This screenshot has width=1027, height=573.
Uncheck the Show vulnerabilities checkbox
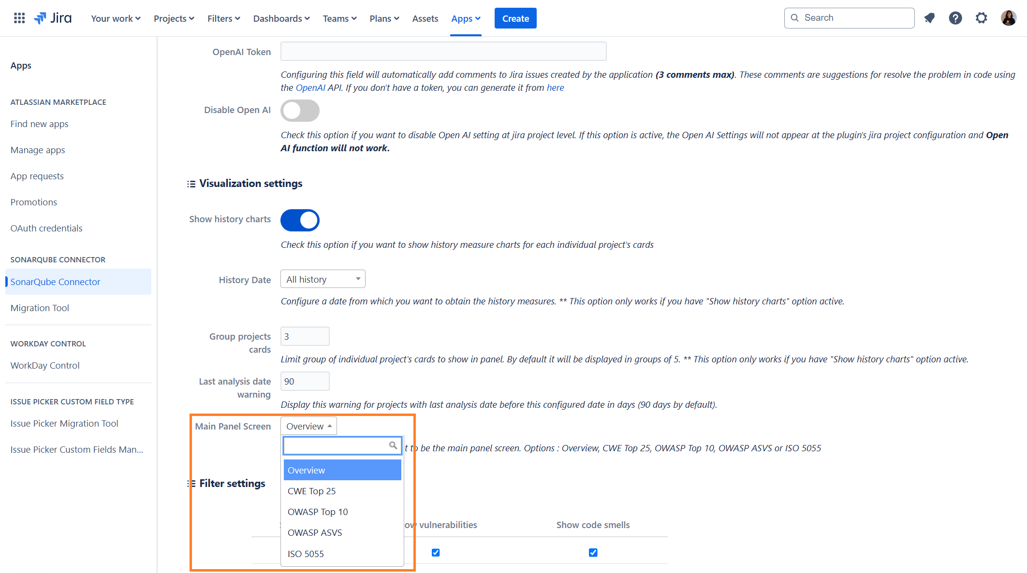[x=436, y=552]
